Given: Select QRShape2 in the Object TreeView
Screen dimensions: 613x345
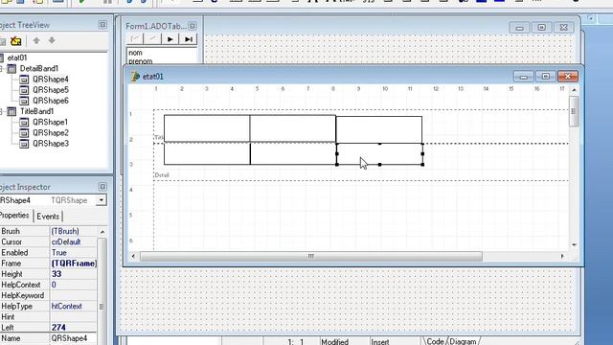Looking at the screenshot, I should [51, 133].
